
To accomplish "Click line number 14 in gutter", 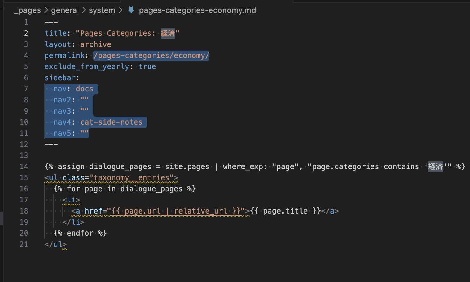I will [24, 167].
